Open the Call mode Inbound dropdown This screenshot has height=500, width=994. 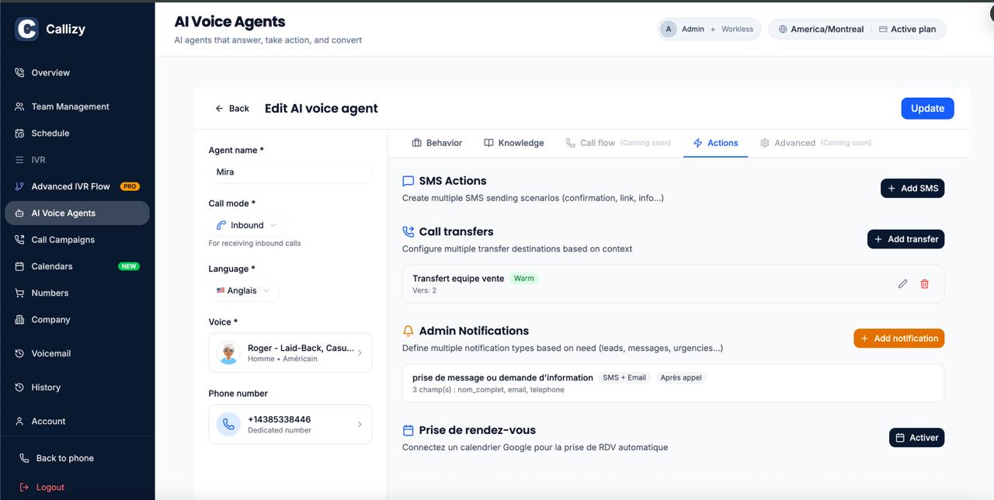pos(247,225)
